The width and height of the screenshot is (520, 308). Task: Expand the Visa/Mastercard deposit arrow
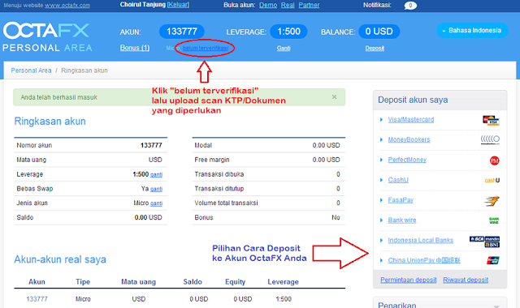point(381,120)
